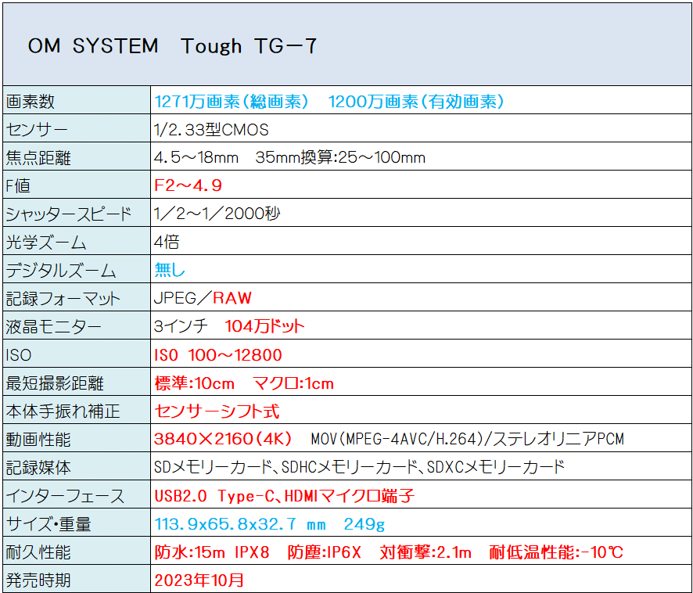Click the 画素数 label cell
The width and height of the screenshot is (693, 593).
[77, 100]
